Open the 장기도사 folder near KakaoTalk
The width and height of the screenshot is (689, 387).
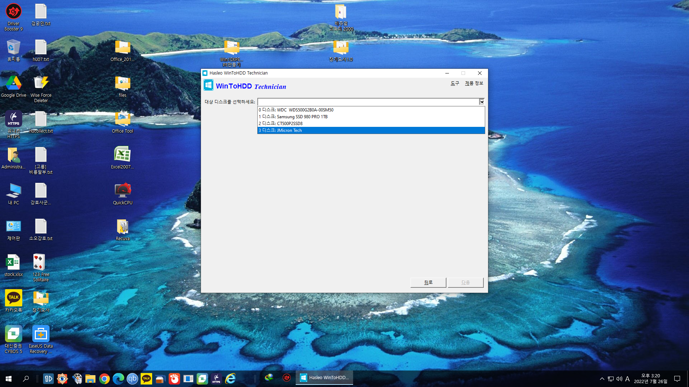(41, 301)
